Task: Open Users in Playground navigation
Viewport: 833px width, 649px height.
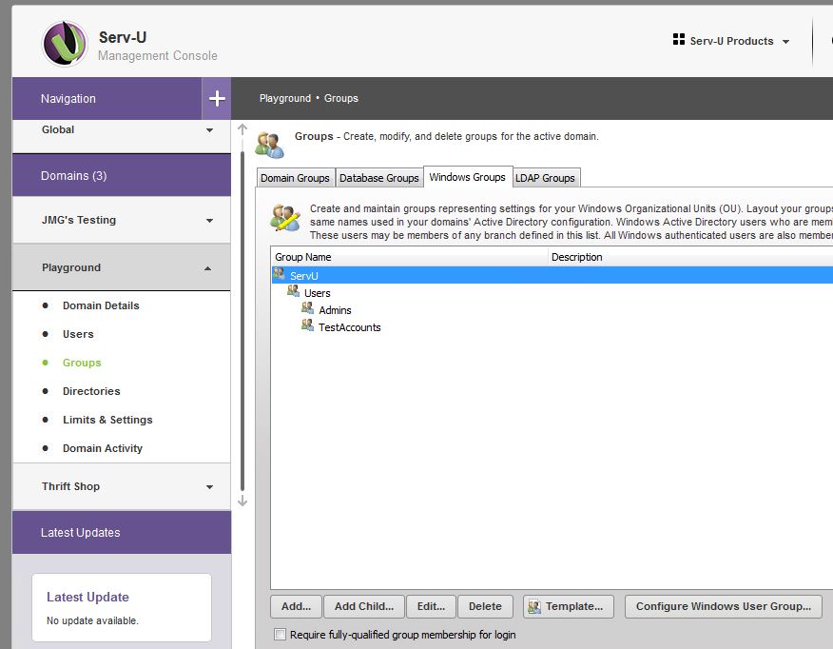Action: click(x=78, y=334)
